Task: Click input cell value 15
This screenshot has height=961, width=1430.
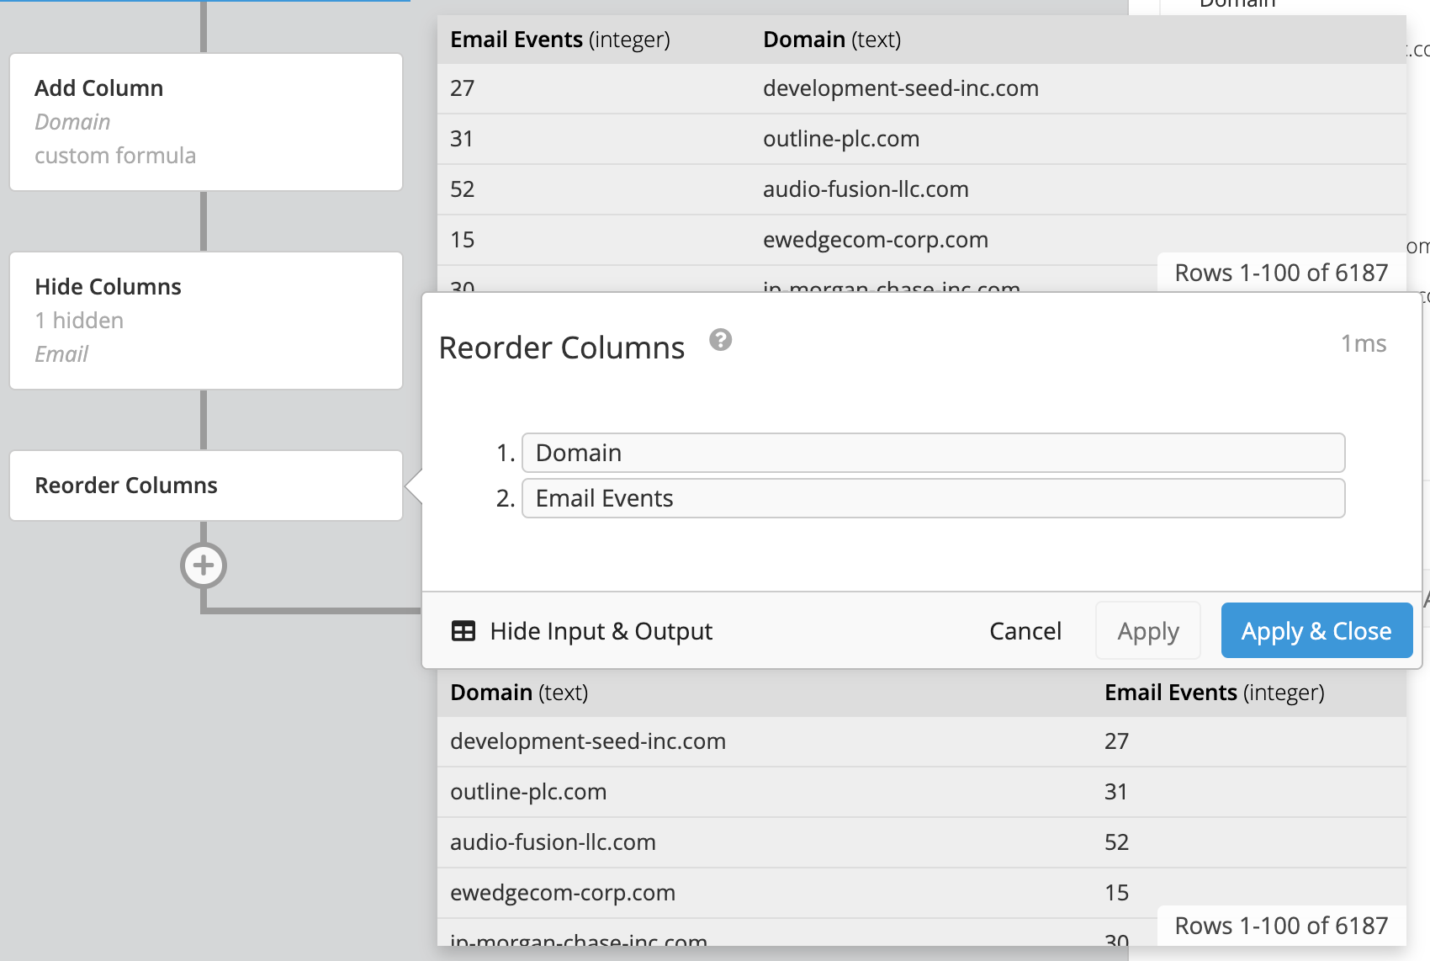Action: click(463, 240)
